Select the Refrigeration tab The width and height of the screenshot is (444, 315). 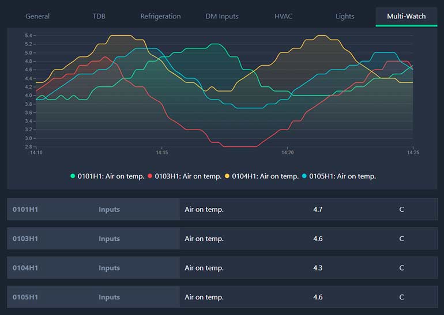[x=160, y=16]
